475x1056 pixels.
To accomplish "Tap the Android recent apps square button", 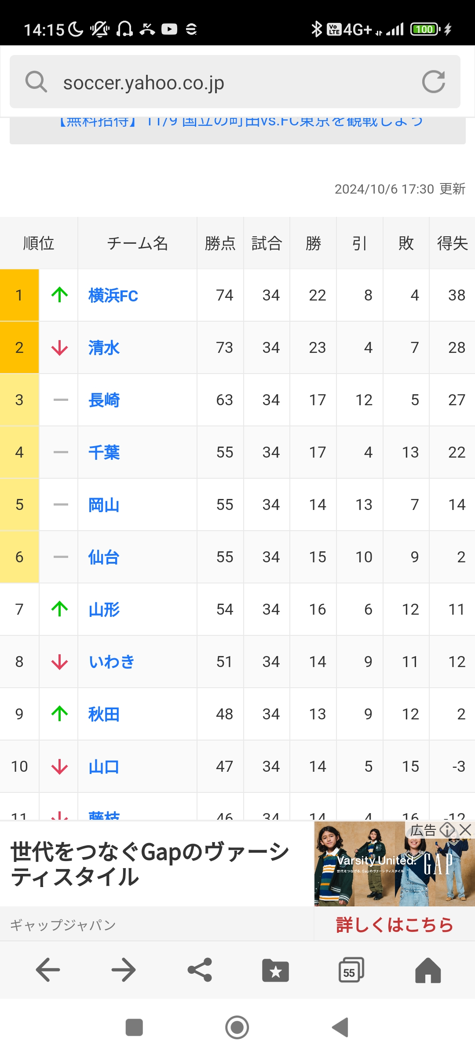I will (134, 1027).
